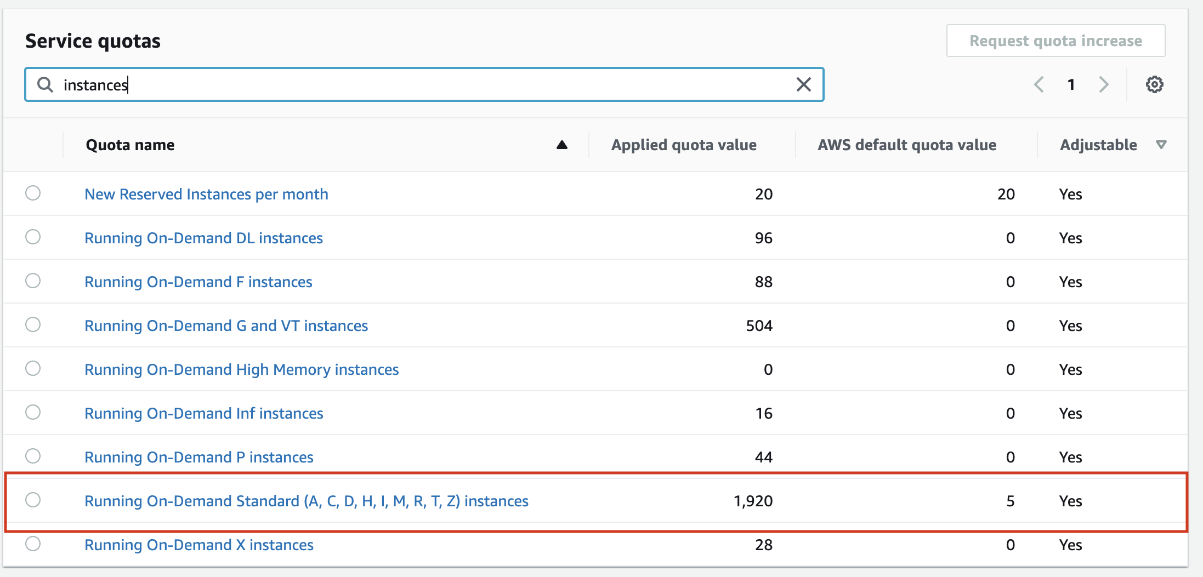Open Running On-Demand Standard (A, C, D...) instances link
This screenshot has width=1203, height=577.
click(307, 501)
